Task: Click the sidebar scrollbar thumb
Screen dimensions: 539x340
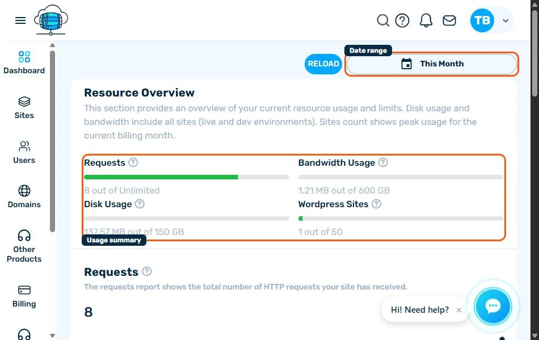Action: click(x=52, y=141)
